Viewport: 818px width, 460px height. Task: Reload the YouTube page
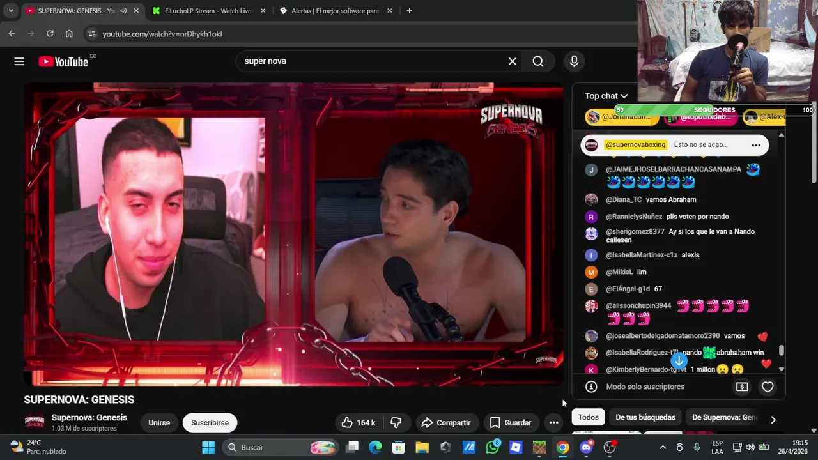[x=50, y=34]
